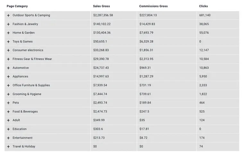Expand Food & Beverages category
This screenshot has height=155, width=244.
click(8, 112)
